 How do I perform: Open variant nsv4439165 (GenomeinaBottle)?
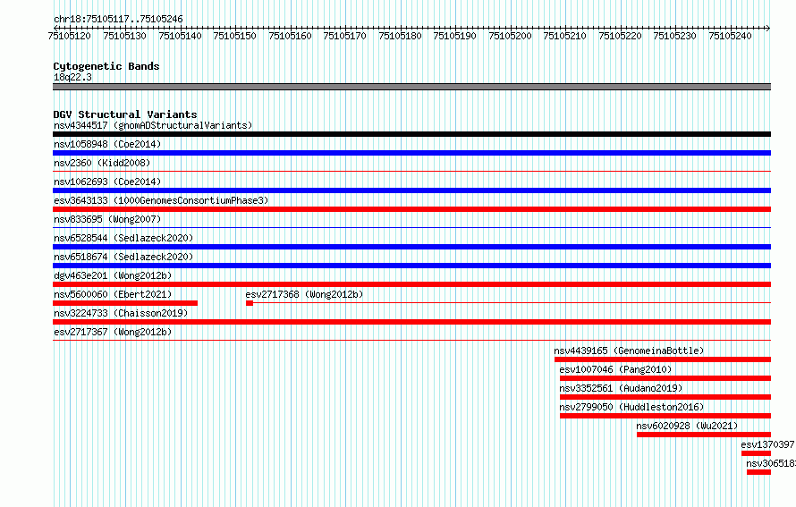pos(629,351)
